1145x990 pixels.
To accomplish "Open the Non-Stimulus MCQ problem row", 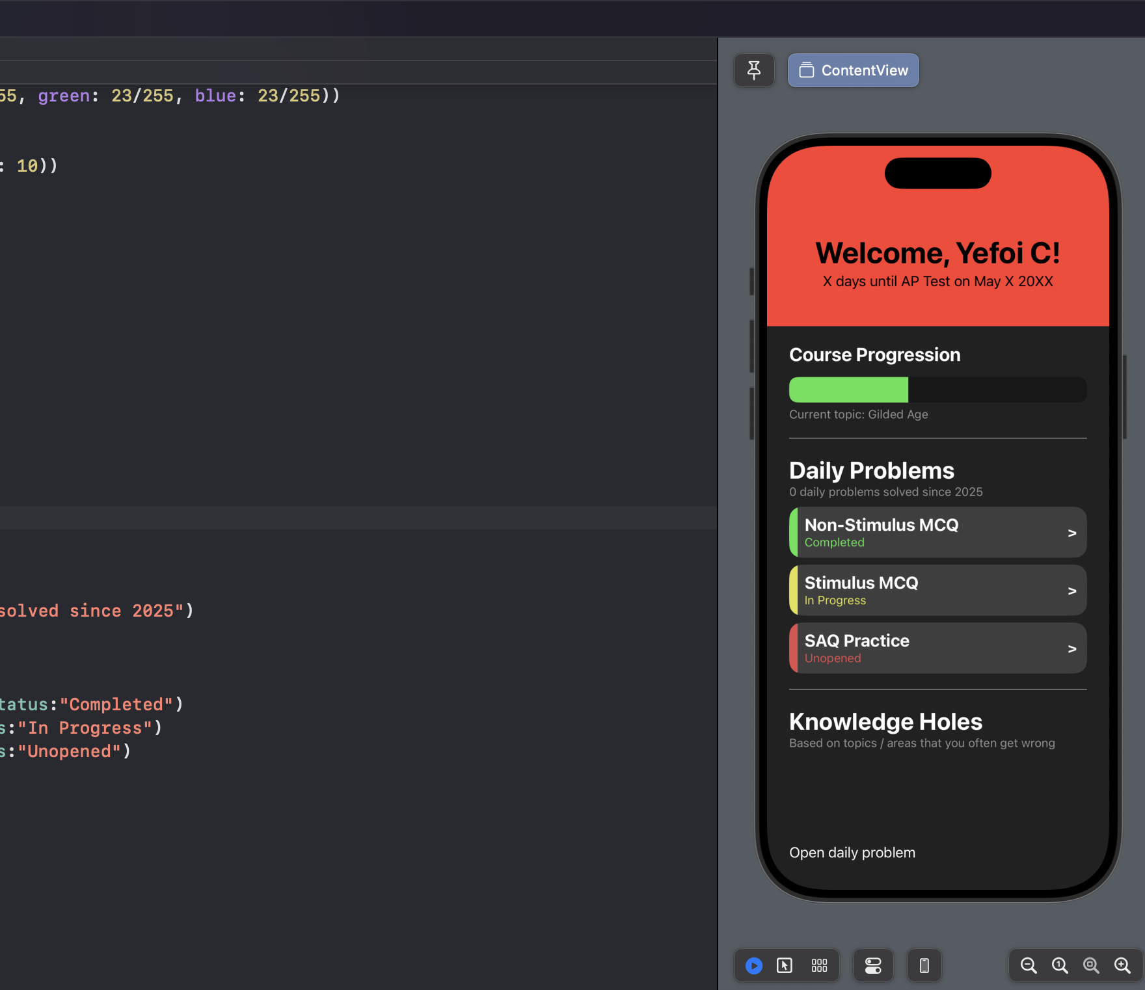I will 937,532.
